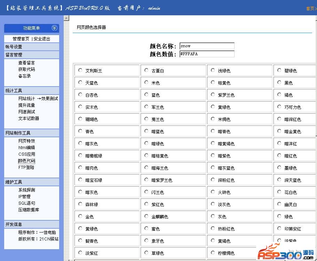This screenshot has width=317, height=261.
Task: Collapse the 维护工具 section header
Action: pyautogui.click(x=32, y=182)
